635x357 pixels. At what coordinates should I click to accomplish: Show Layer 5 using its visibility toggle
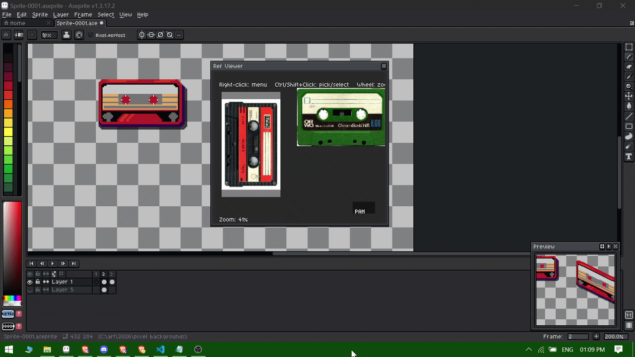click(x=30, y=290)
